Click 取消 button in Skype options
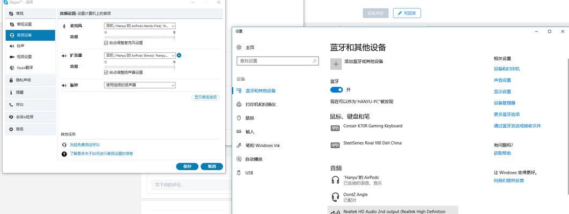 coord(212,166)
